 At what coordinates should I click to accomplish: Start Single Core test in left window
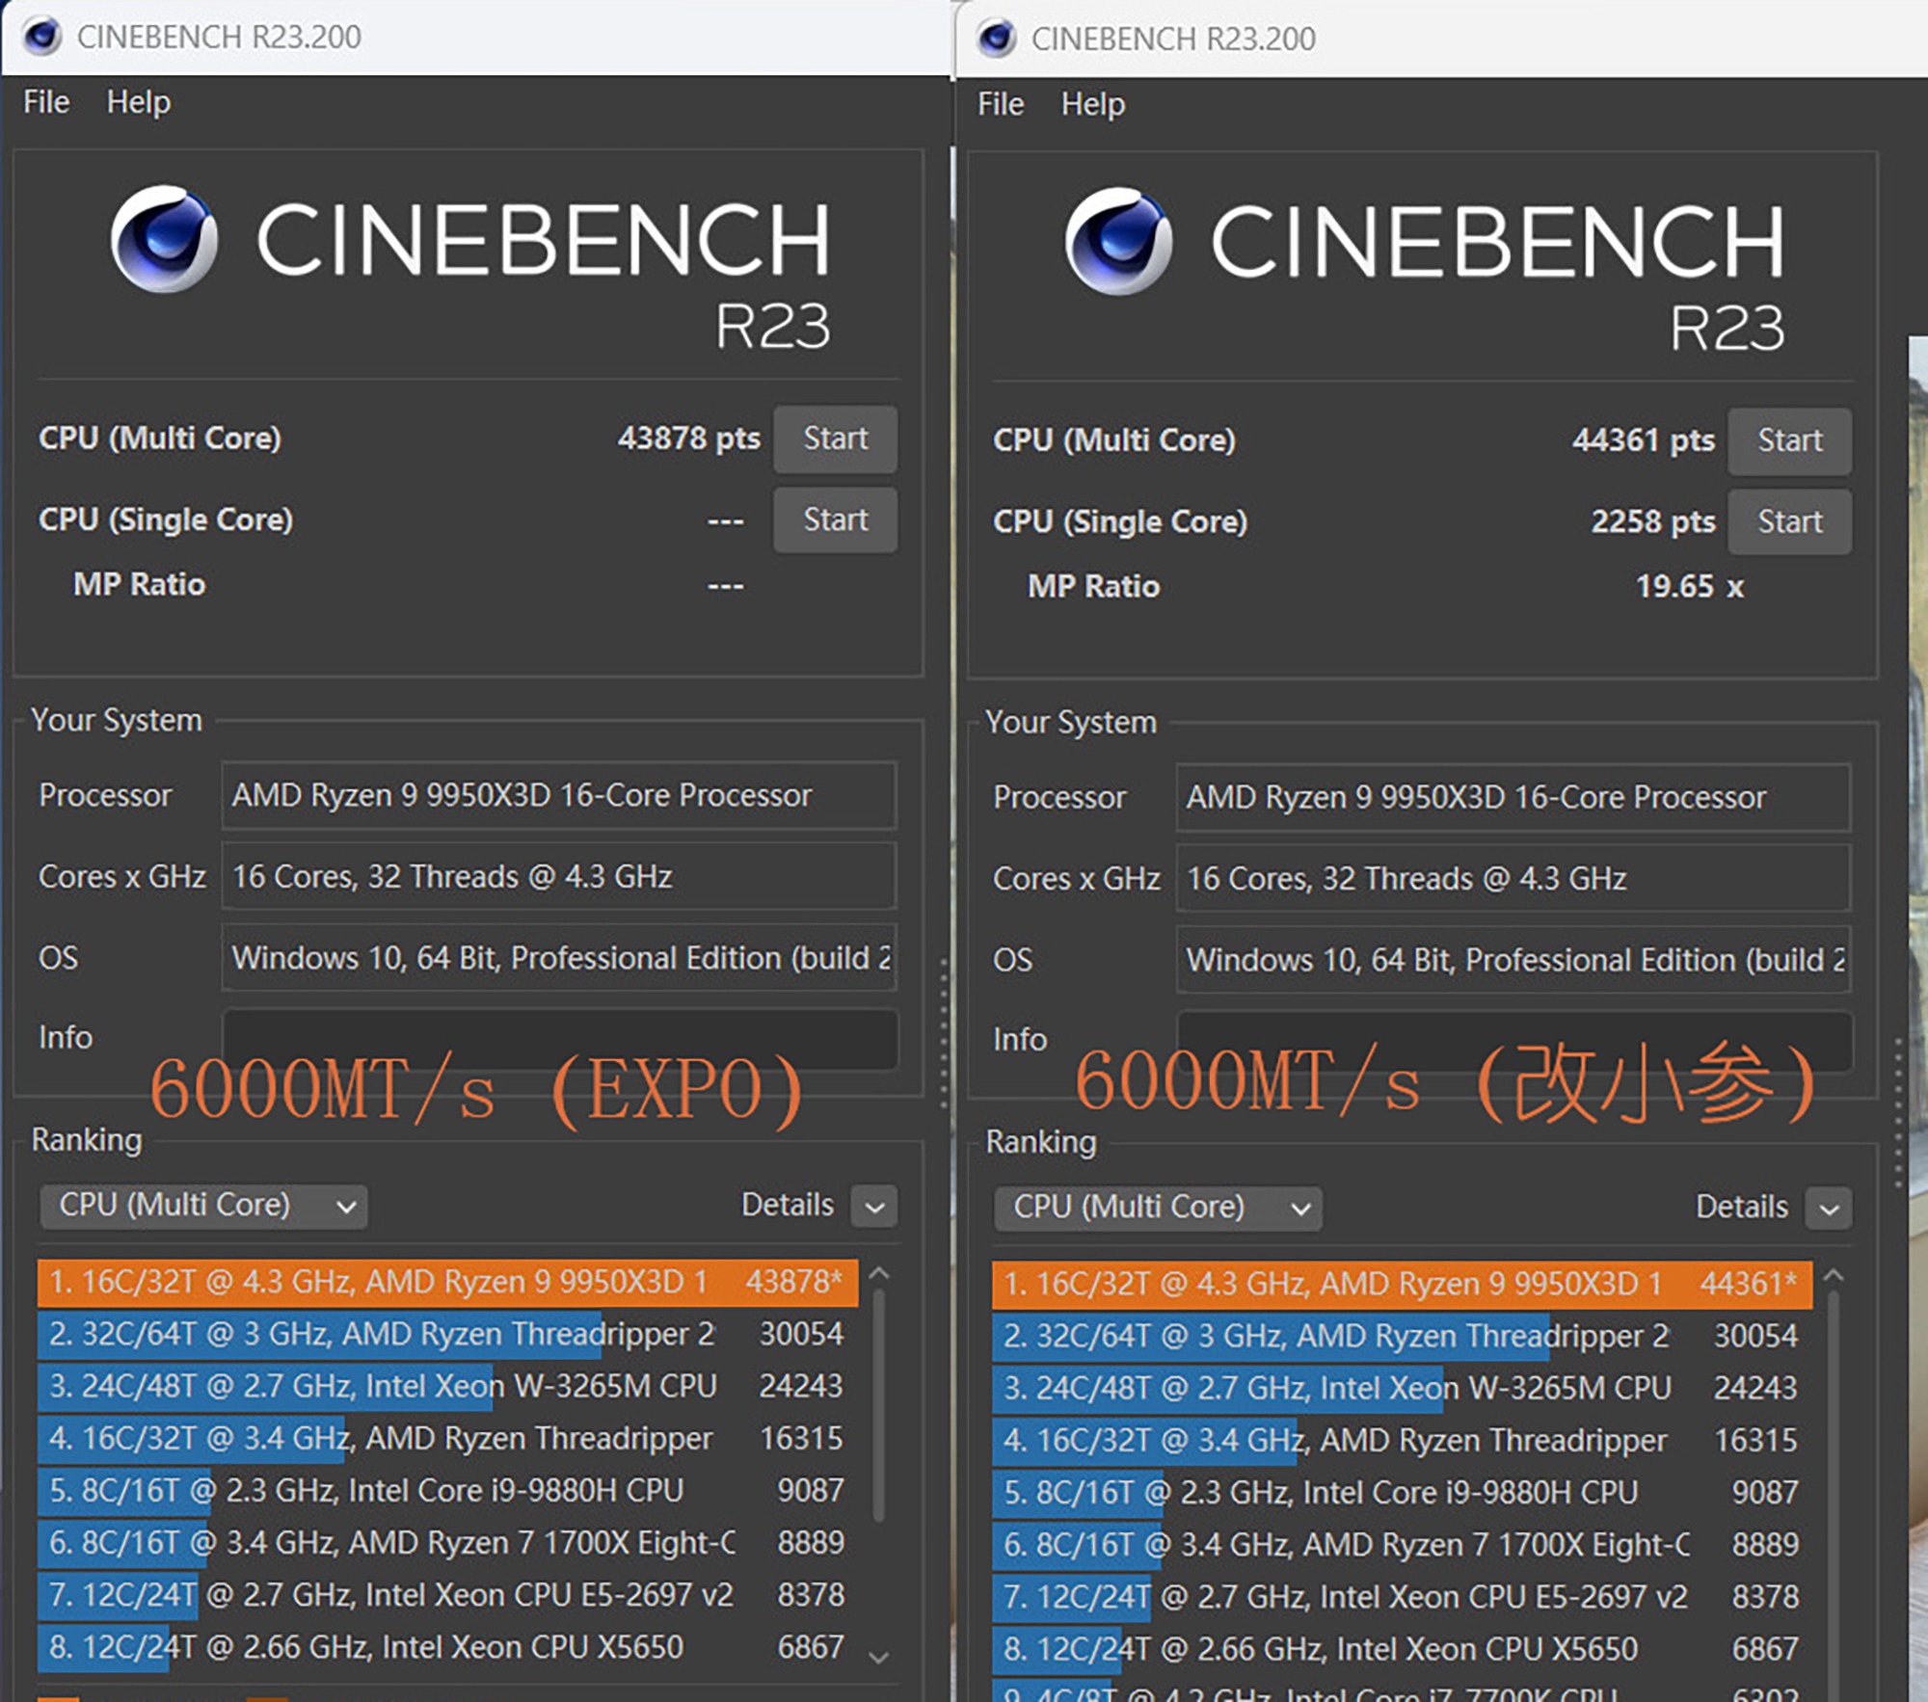(835, 520)
